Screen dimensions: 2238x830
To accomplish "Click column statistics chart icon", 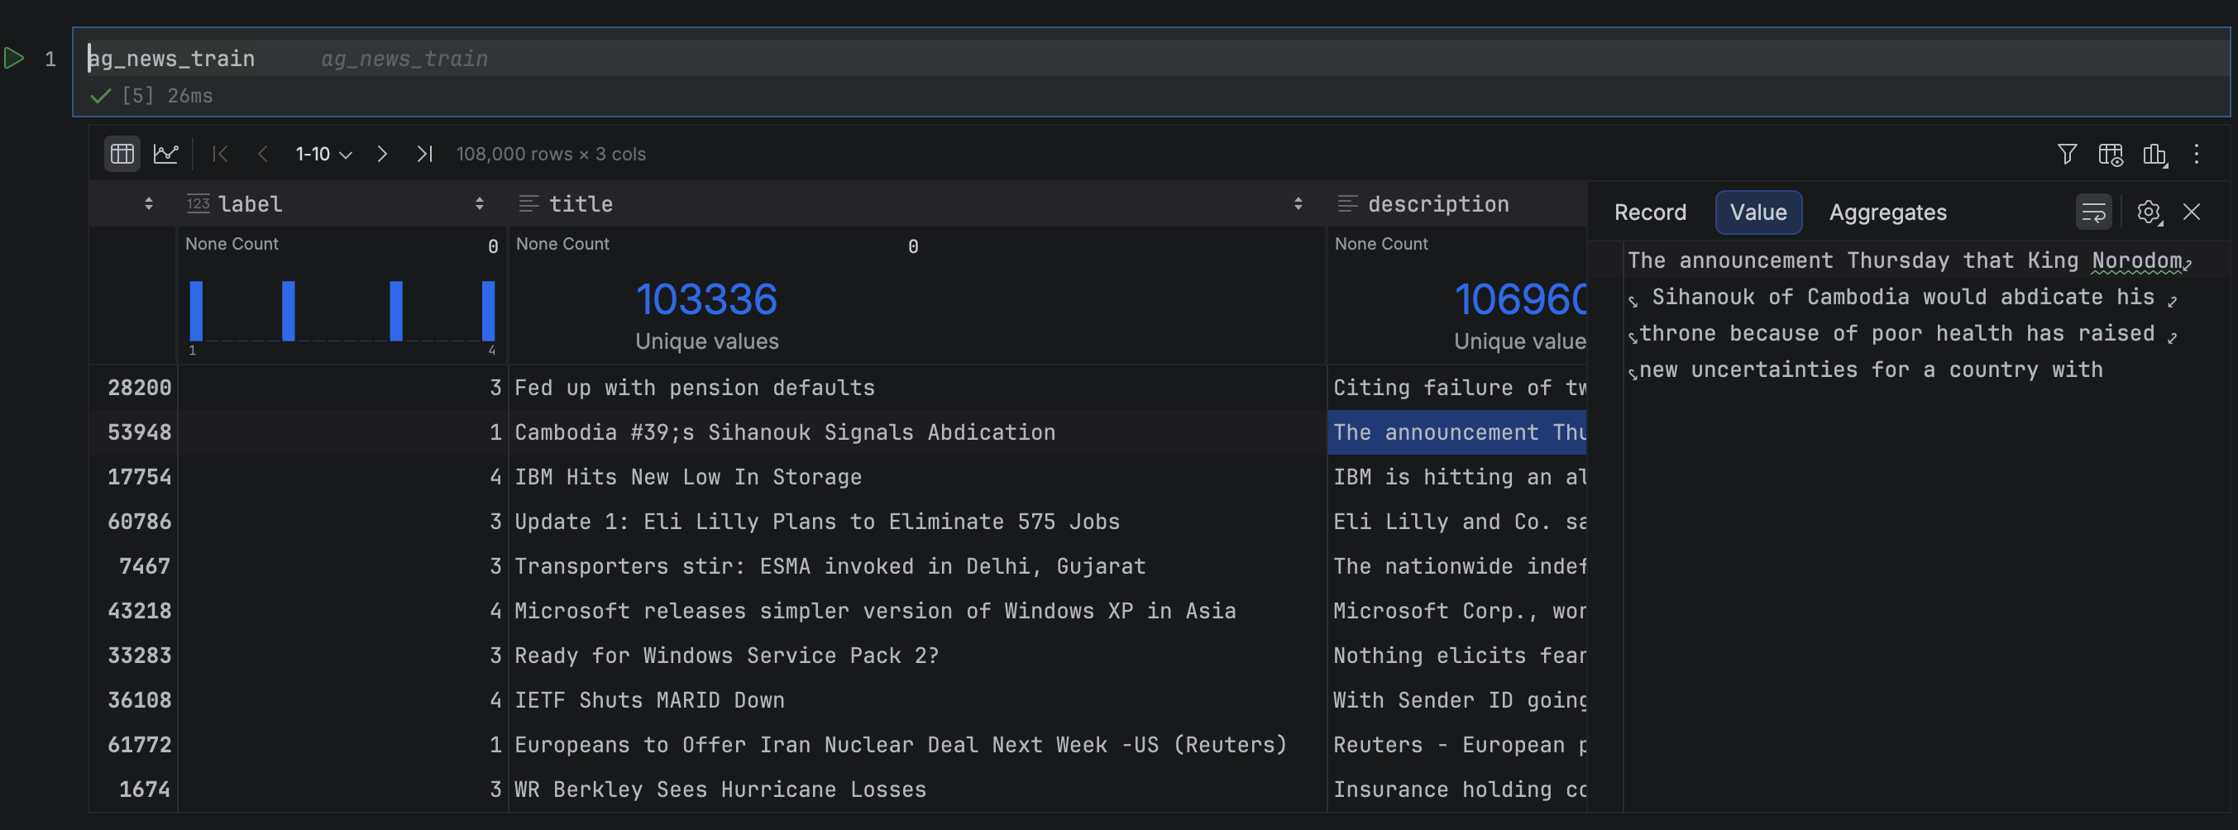I will click(x=2154, y=154).
